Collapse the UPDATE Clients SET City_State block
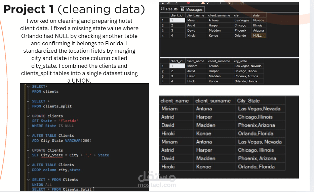The height and width of the screenshot is (192, 314). point(28,150)
